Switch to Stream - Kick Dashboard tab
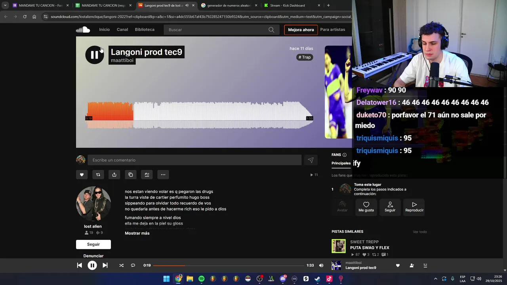This screenshot has width=507, height=285. [292, 6]
